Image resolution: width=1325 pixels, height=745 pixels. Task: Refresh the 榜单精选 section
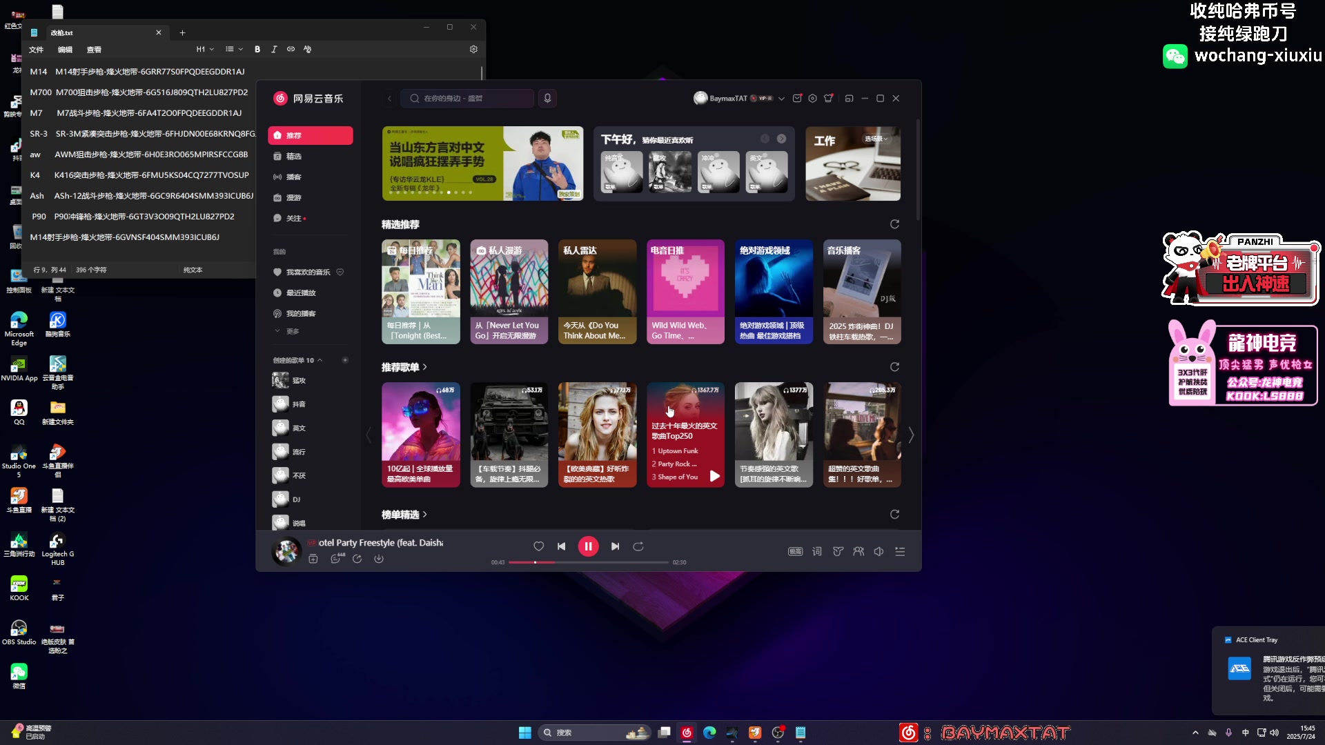894,515
